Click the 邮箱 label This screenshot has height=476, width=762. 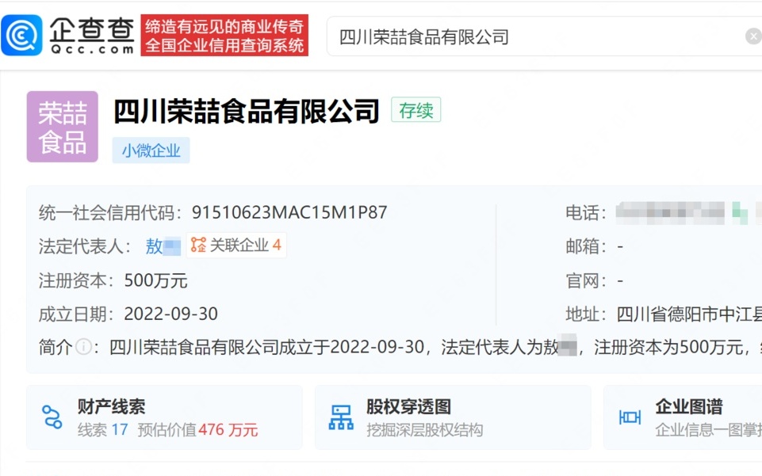tap(586, 246)
